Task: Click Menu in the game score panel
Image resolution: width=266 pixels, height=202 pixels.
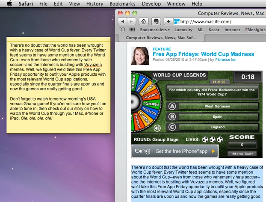Action: [x=238, y=154]
